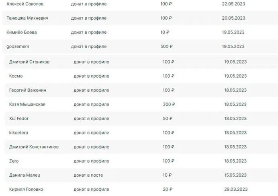Screen dimensions: 278x196
Task: Click the Космо donor name
Action: 16,76
